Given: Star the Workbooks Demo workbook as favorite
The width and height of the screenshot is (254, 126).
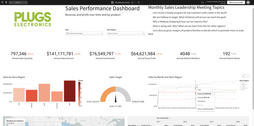Looking at the screenshot, I should (x=138, y=3).
